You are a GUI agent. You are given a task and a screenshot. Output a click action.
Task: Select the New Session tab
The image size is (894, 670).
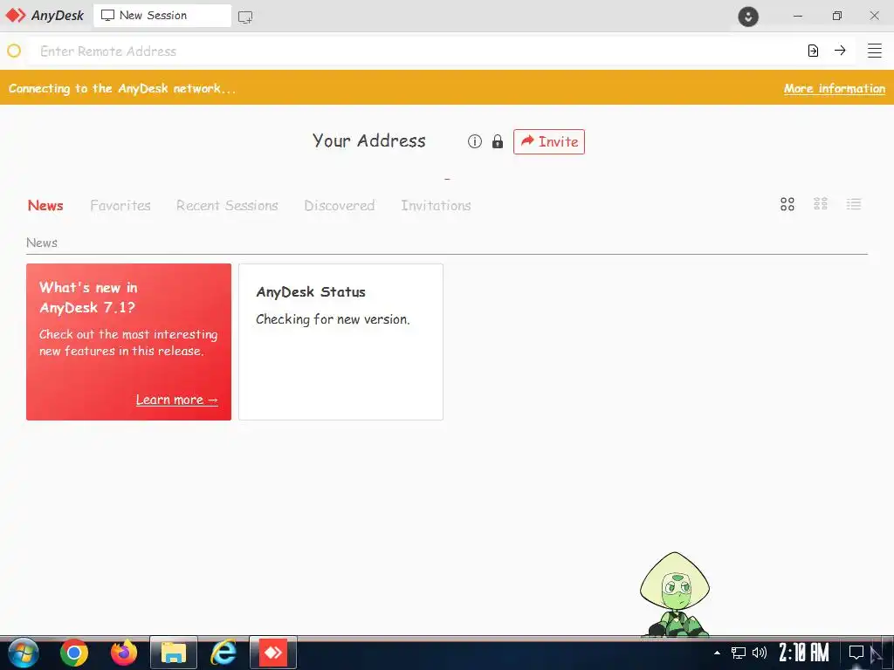coord(162,16)
